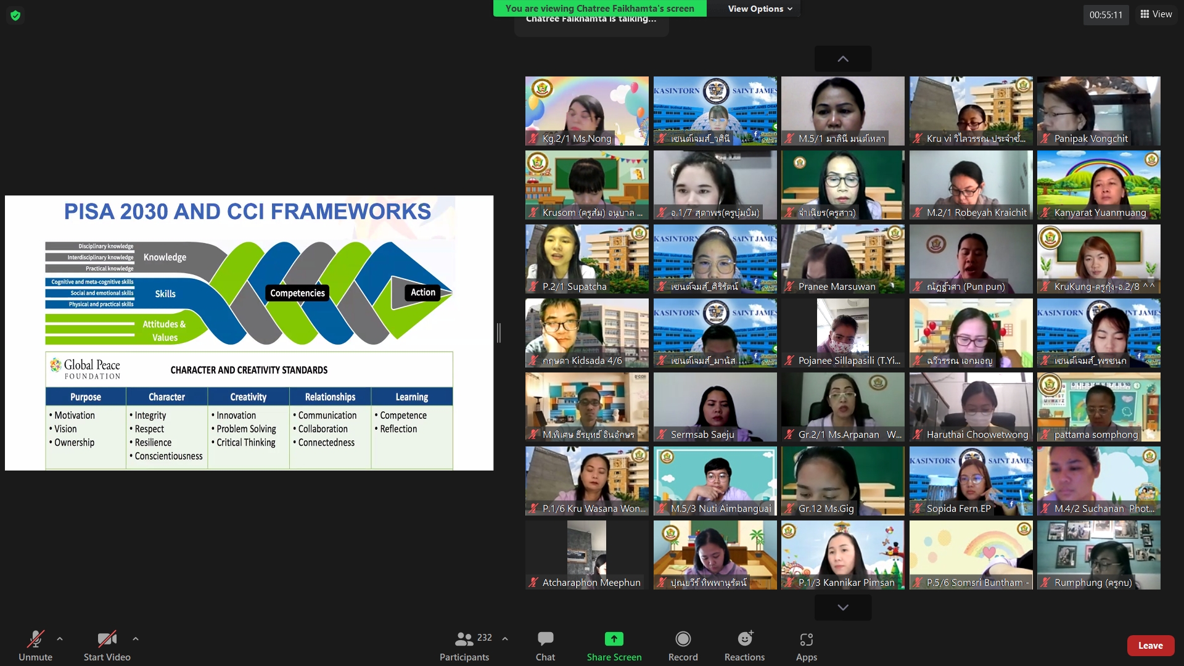Click the red Leave button

click(x=1150, y=646)
